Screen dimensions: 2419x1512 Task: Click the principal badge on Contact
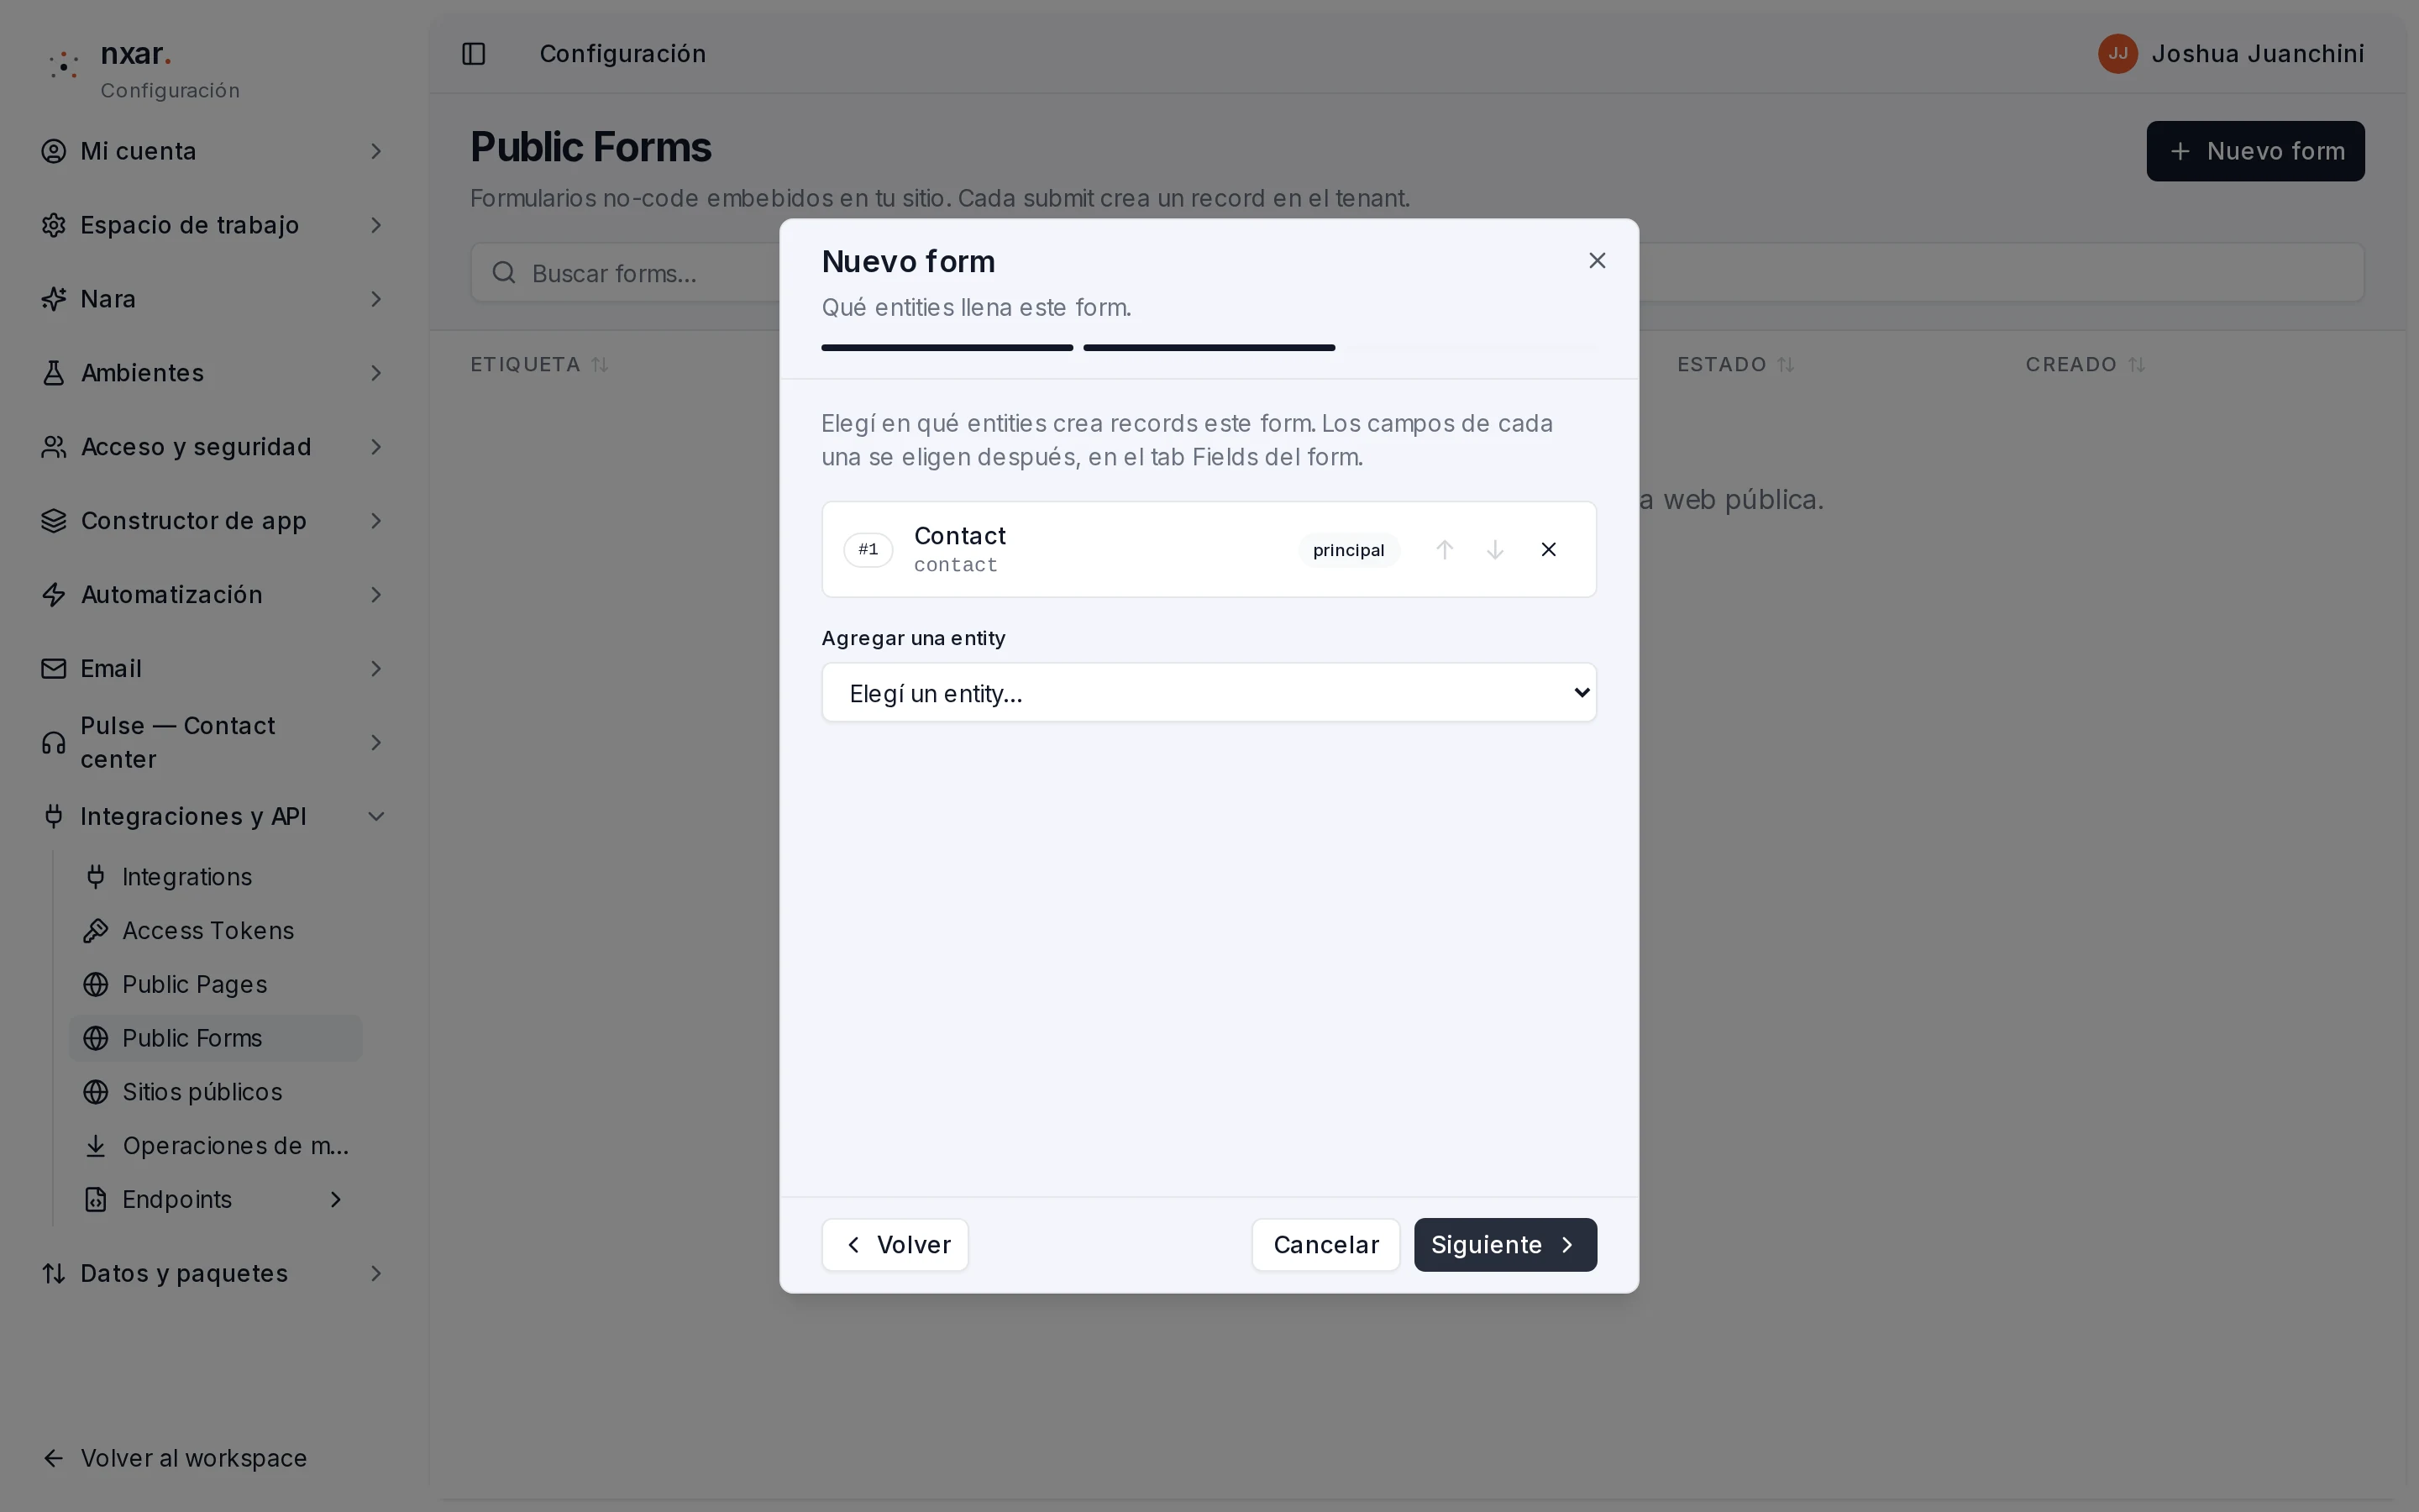pyautogui.click(x=1348, y=550)
